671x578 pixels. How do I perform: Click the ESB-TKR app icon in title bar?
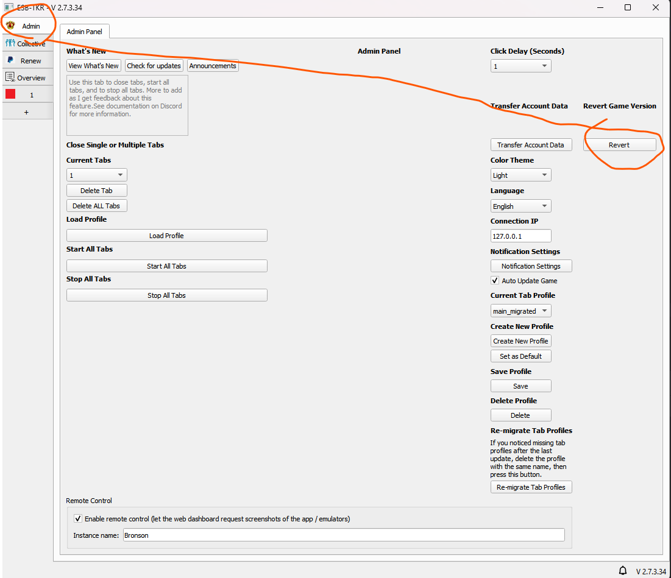point(9,7)
